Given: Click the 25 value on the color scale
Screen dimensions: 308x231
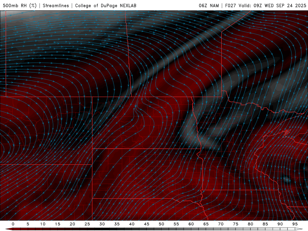Looking at the screenshot, I should pos(87,224).
